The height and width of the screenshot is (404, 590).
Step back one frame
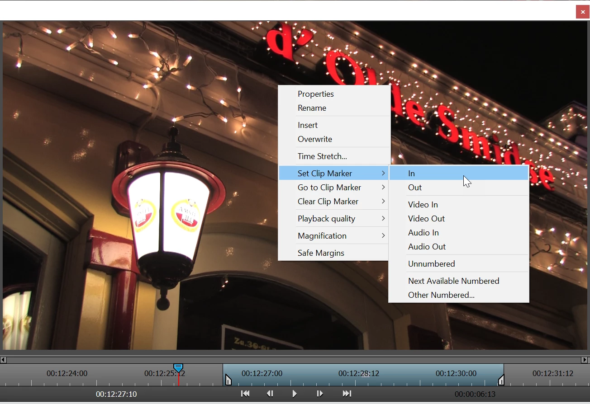[x=270, y=394]
